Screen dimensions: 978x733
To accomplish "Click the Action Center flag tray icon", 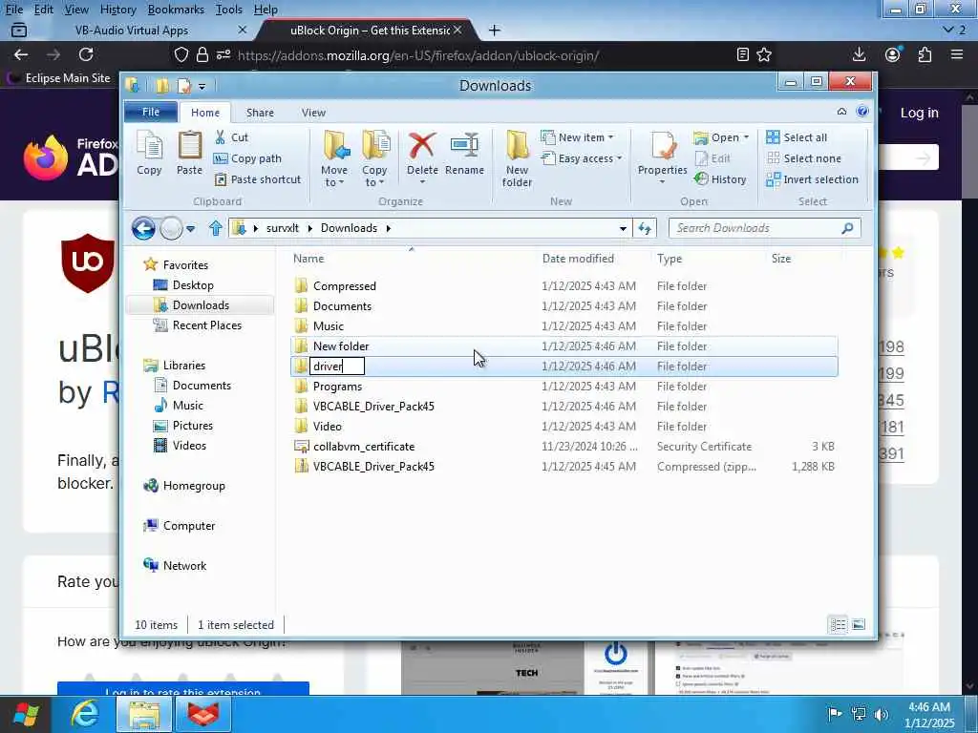I will pos(834,714).
